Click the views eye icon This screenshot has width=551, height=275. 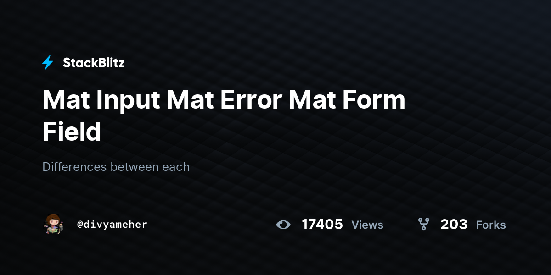(x=283, y=225)
